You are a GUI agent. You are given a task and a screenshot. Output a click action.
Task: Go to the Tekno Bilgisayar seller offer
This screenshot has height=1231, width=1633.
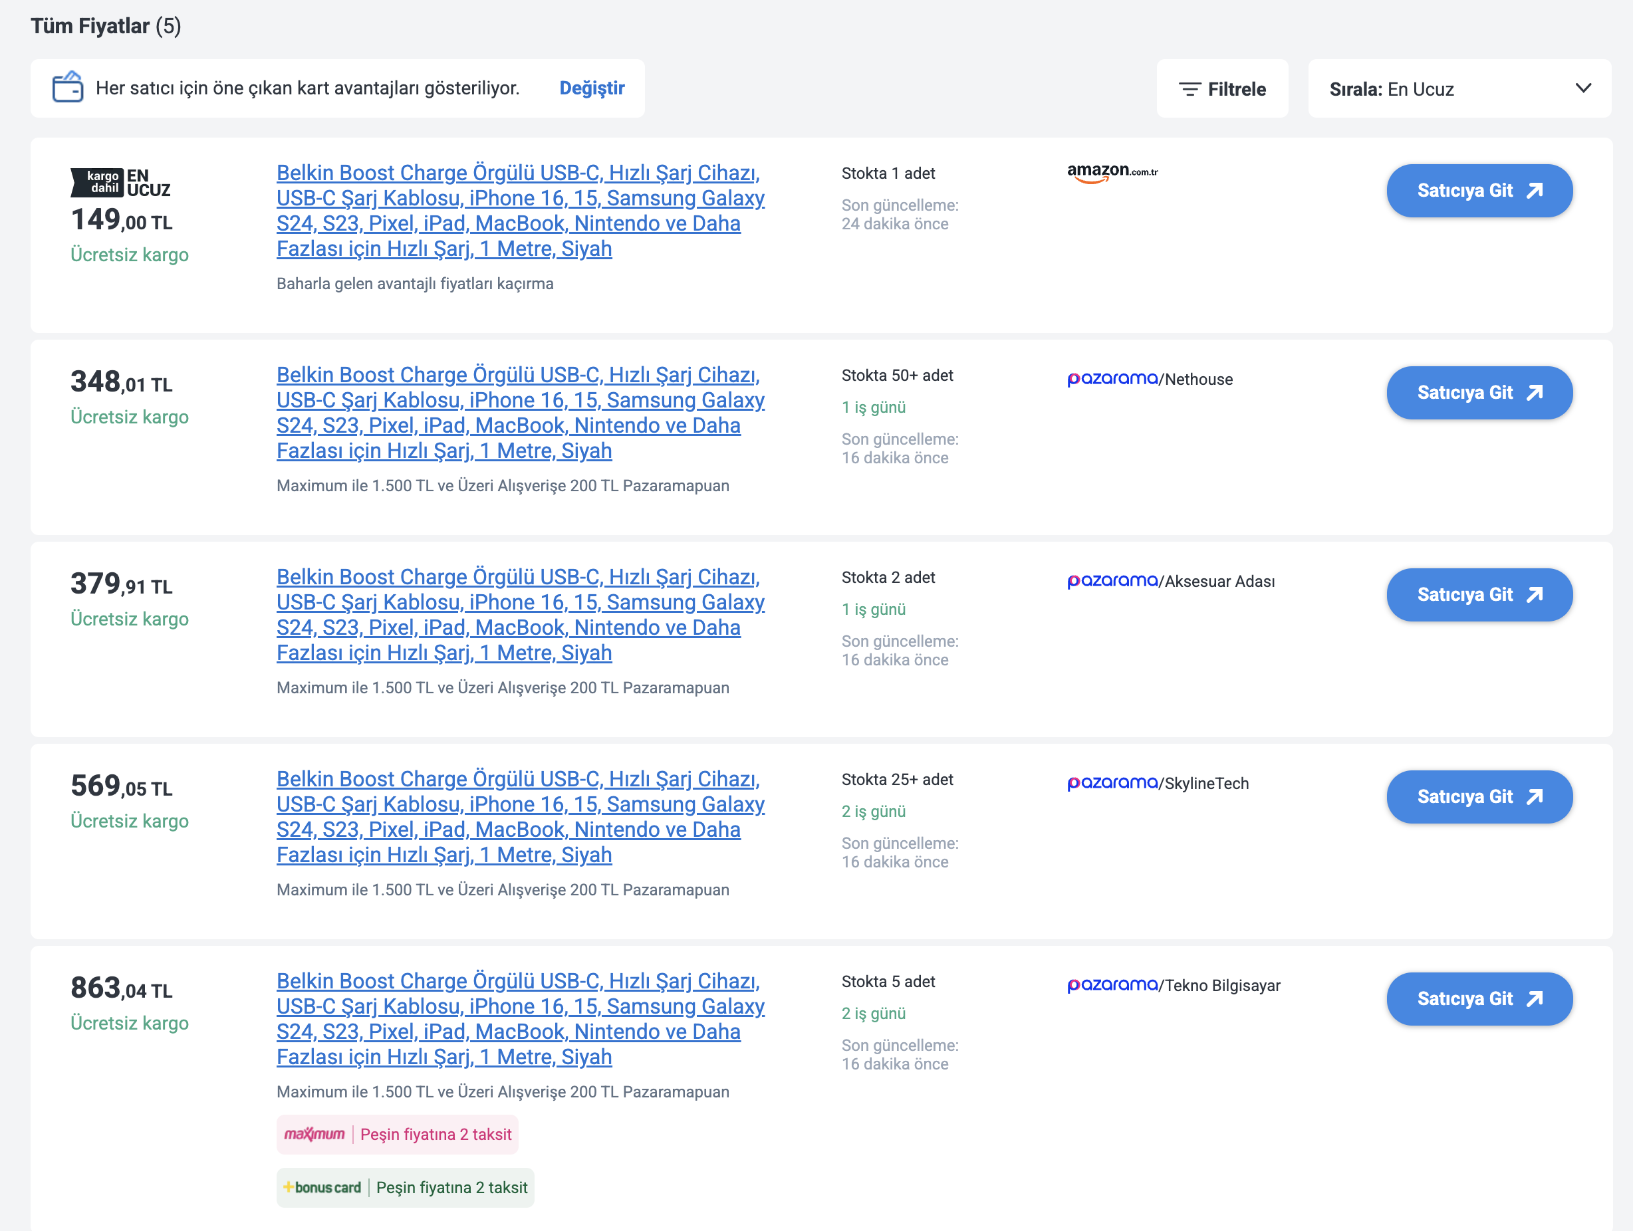click(1479, 999)
